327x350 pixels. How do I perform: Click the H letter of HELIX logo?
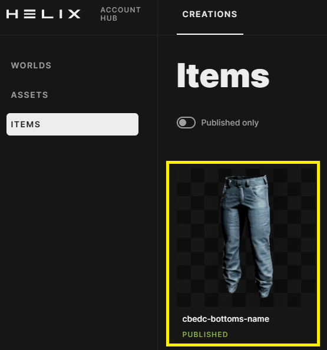[12, 14]
